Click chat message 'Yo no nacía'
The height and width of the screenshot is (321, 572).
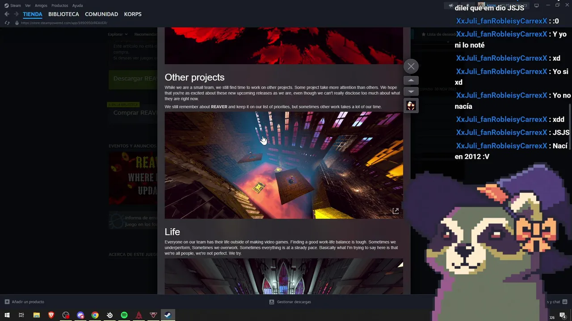[x=513, y=101]
